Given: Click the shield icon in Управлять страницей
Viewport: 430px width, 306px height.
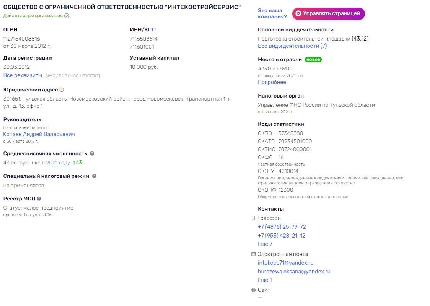Looking at the screenshot, I should click(298, 13).
